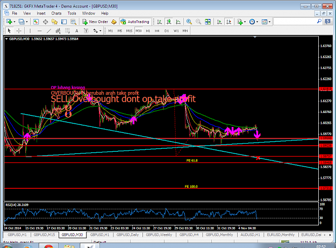Open the Navigator favorites folder icon
The image size is (336, 248).
click(55, 22)
